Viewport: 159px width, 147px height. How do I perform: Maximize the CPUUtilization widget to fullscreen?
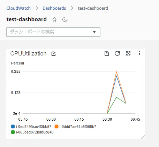128,53
